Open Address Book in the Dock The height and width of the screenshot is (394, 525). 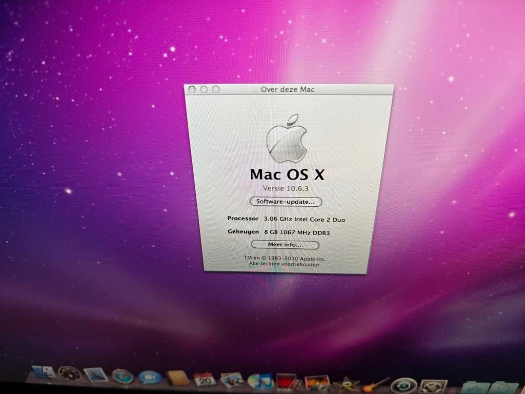pos(178,378)
